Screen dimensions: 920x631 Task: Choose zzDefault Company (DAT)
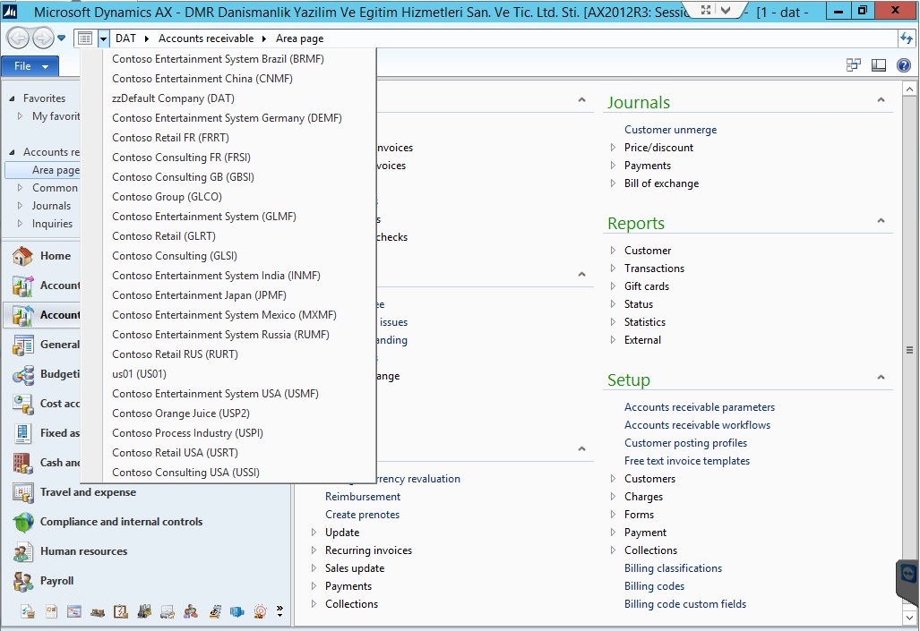(173, 98)
